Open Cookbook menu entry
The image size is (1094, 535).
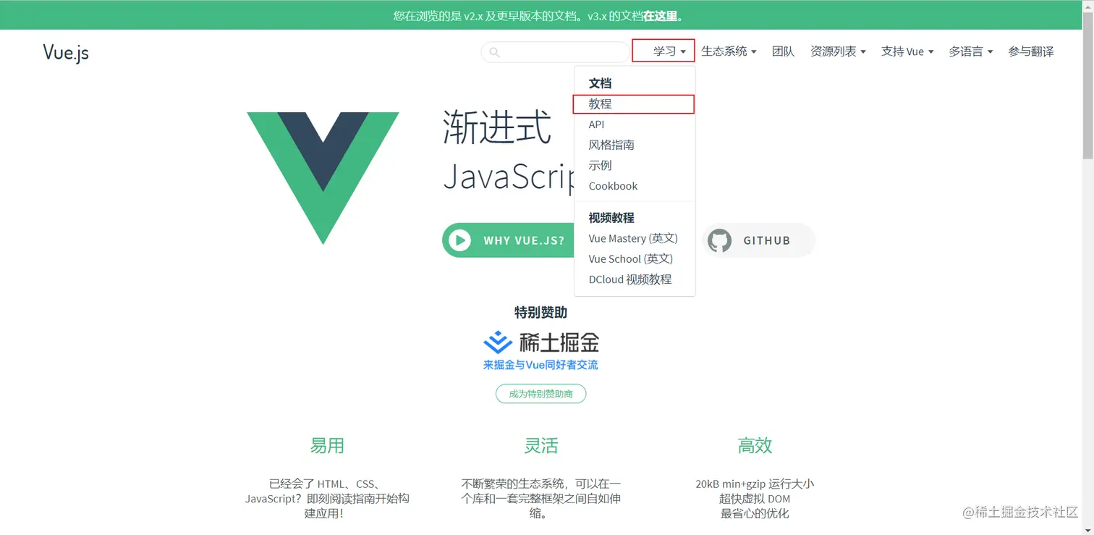(613, 186)
